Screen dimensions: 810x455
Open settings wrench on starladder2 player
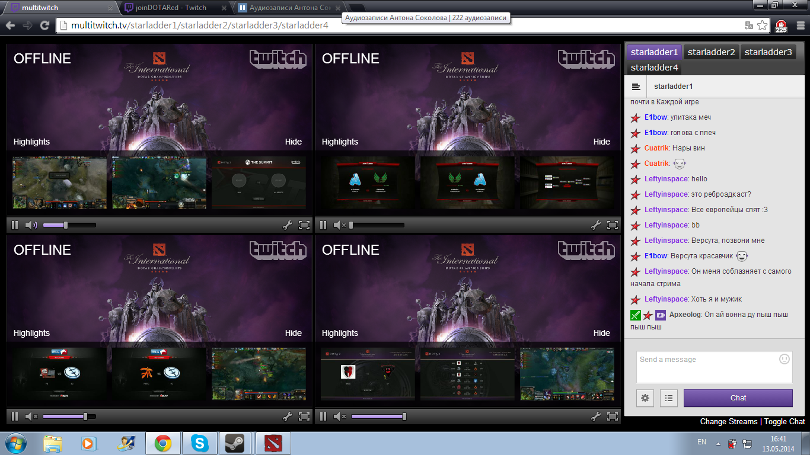coord(596,225)
